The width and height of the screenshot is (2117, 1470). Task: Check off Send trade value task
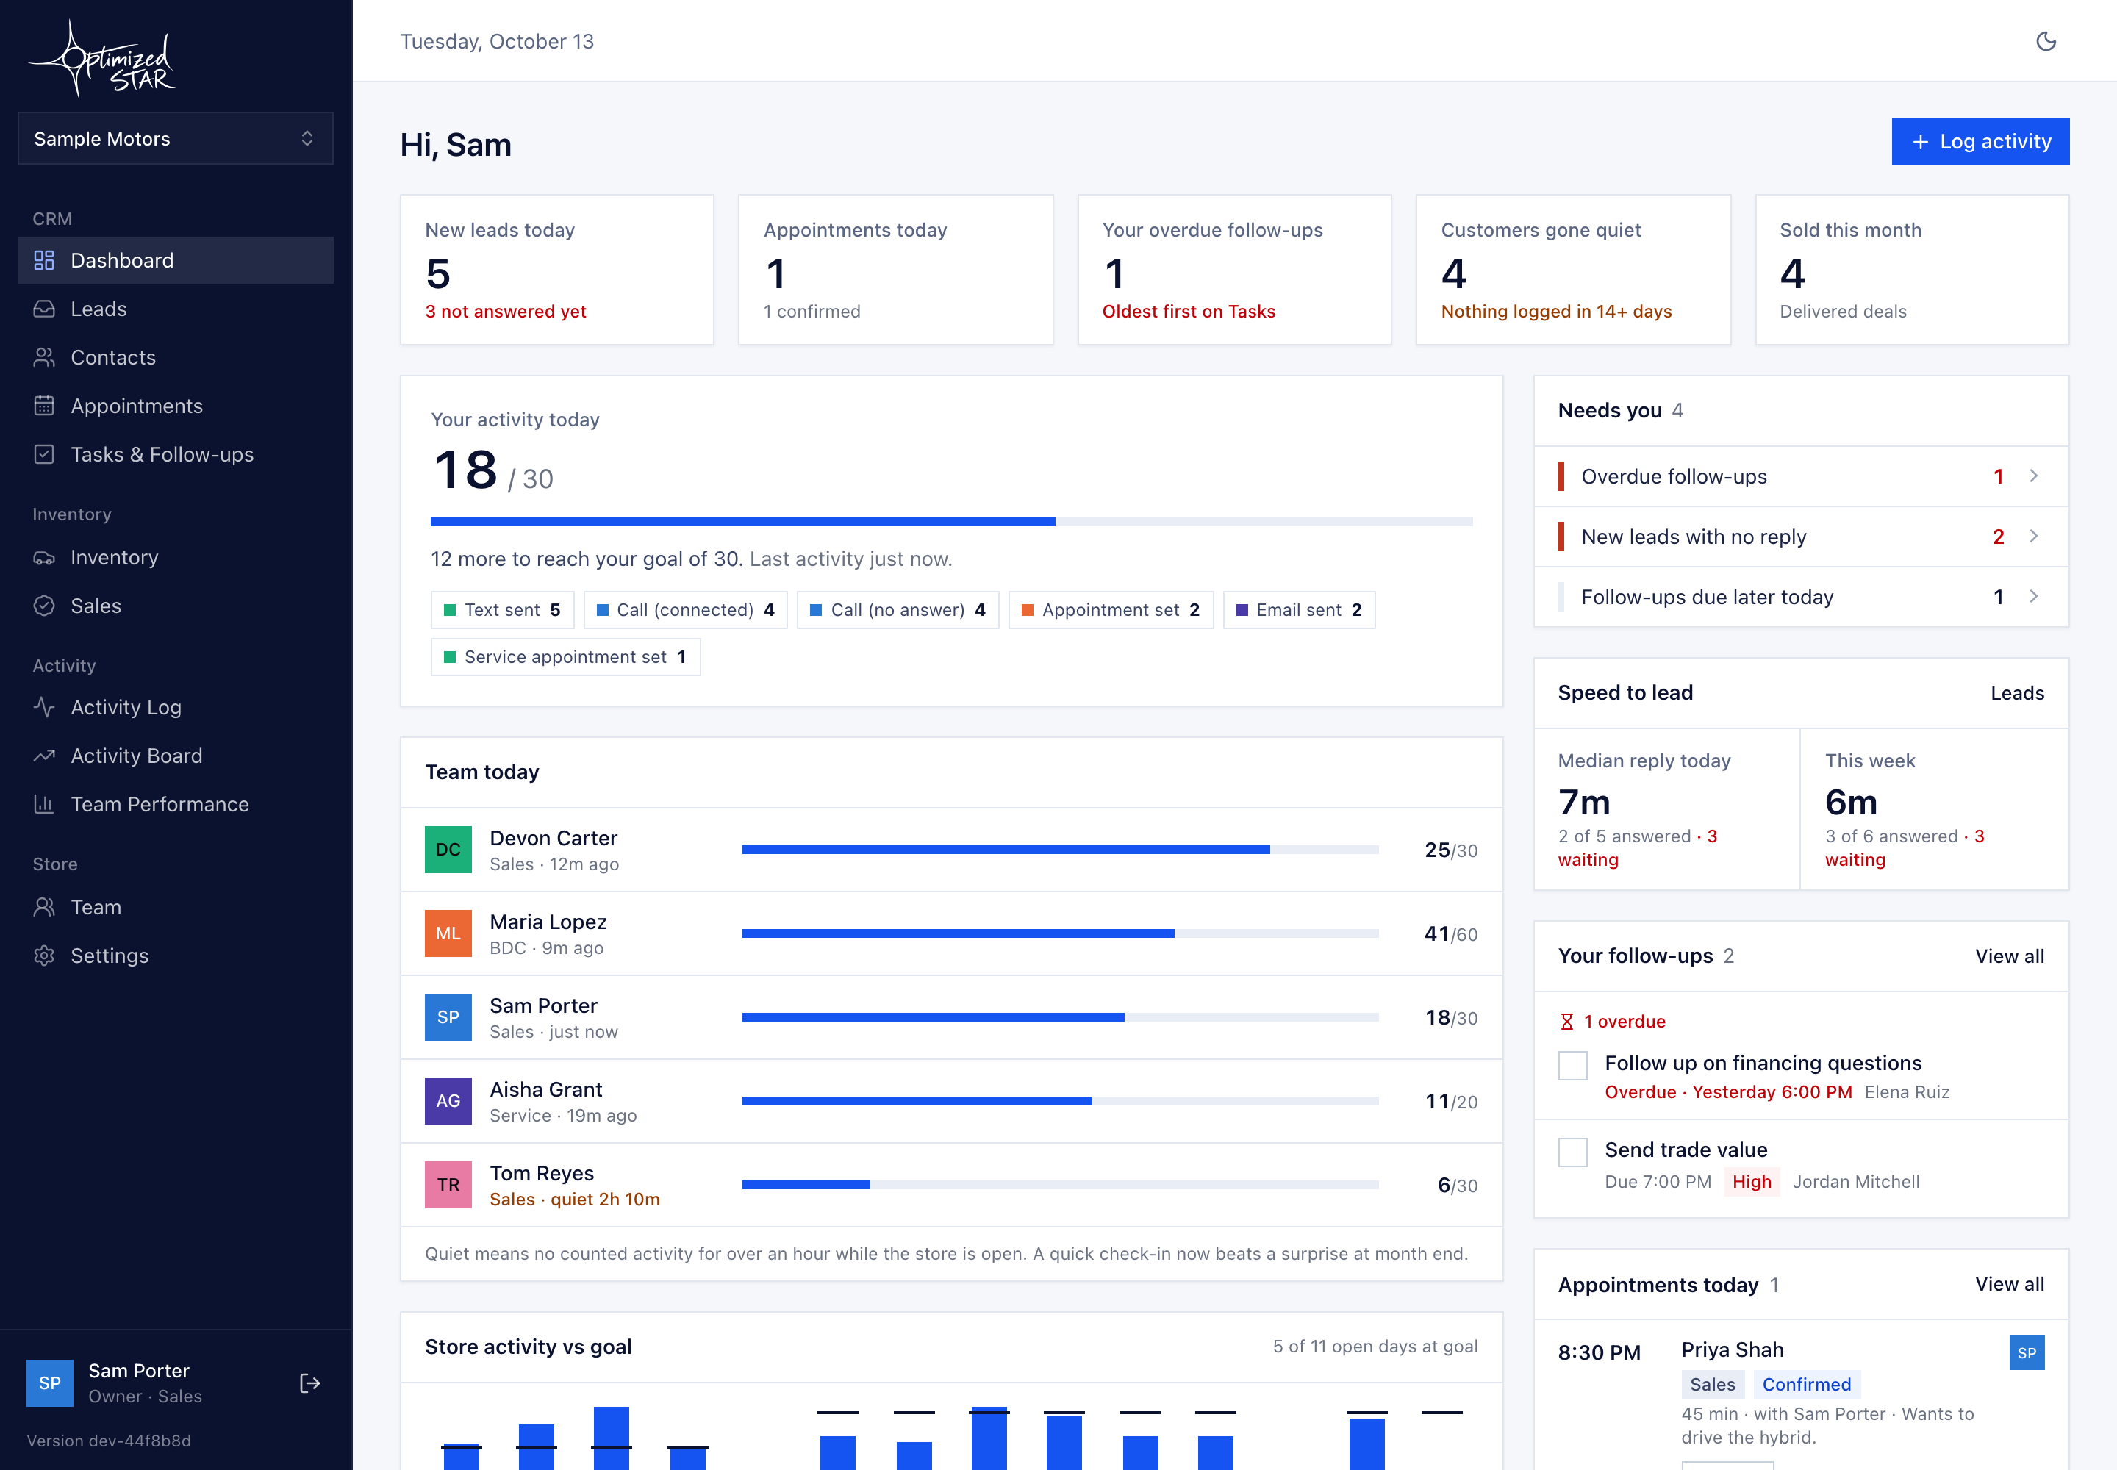[1572, 1152]
